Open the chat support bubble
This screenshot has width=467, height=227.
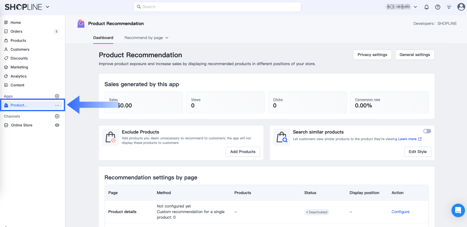(458, 210)
